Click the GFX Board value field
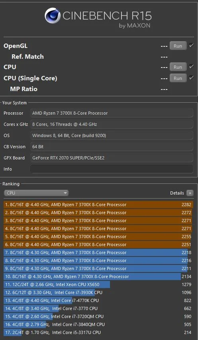 coord(112,158)
